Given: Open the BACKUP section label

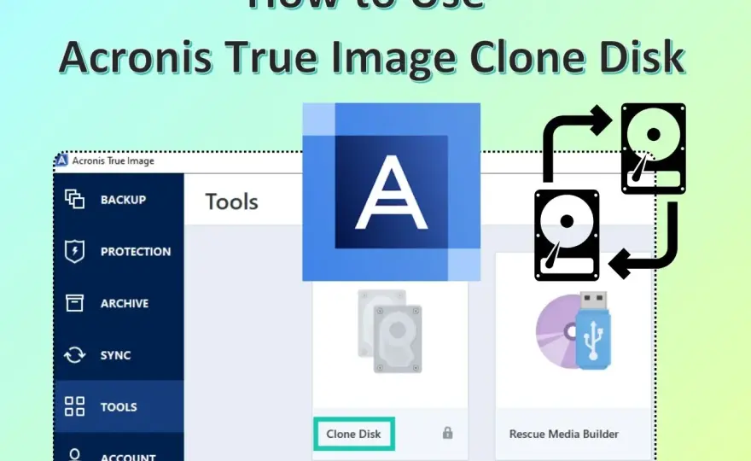Looking at the screenshot, I should point(123,200).
